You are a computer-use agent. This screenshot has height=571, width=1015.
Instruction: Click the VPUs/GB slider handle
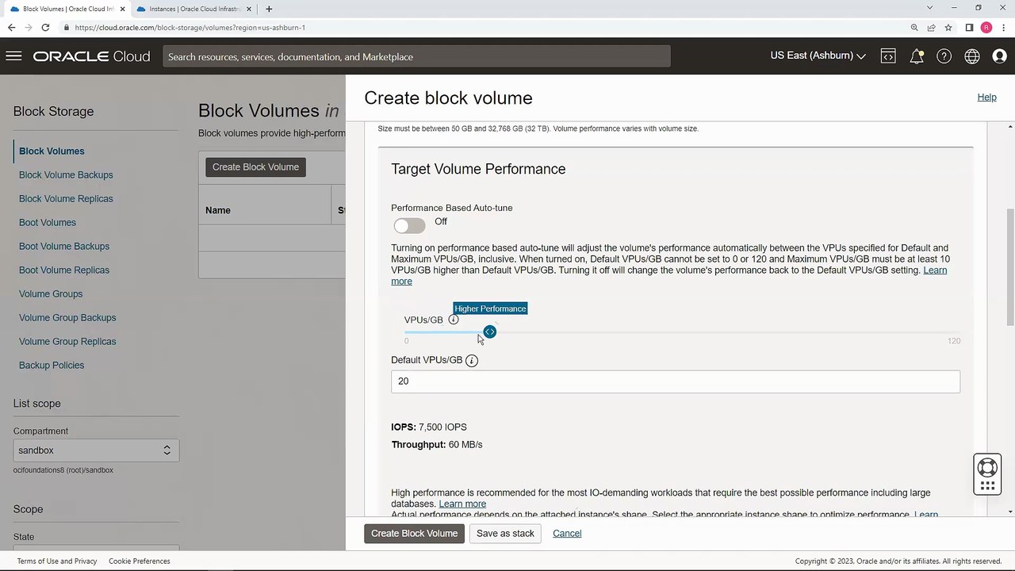490,331
